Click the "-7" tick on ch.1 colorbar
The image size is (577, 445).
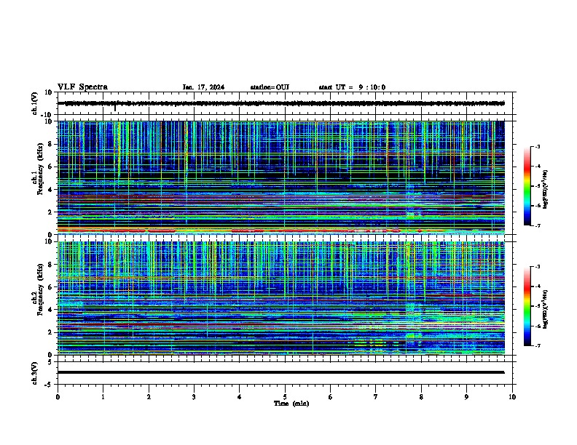click(537, 225)
